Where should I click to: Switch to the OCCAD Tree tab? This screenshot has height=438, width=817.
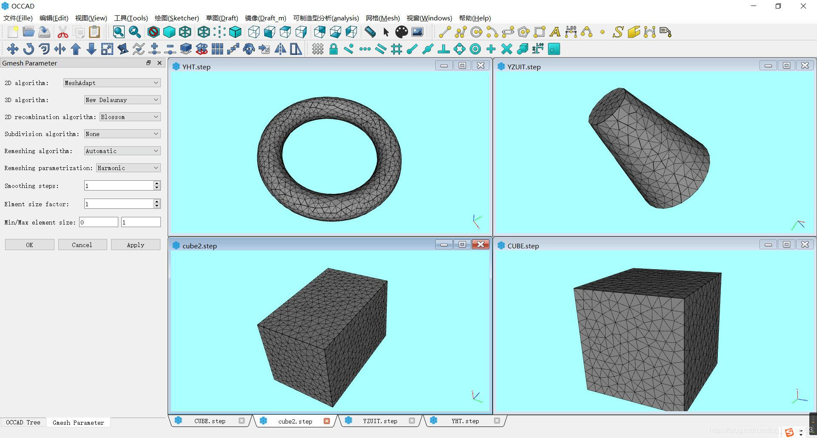pyautogui.click(x=23, y=422)
